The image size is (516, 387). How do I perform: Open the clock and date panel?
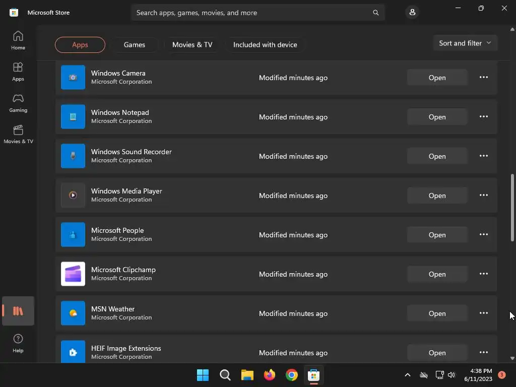pyautogui.click(x=478, y=375)
